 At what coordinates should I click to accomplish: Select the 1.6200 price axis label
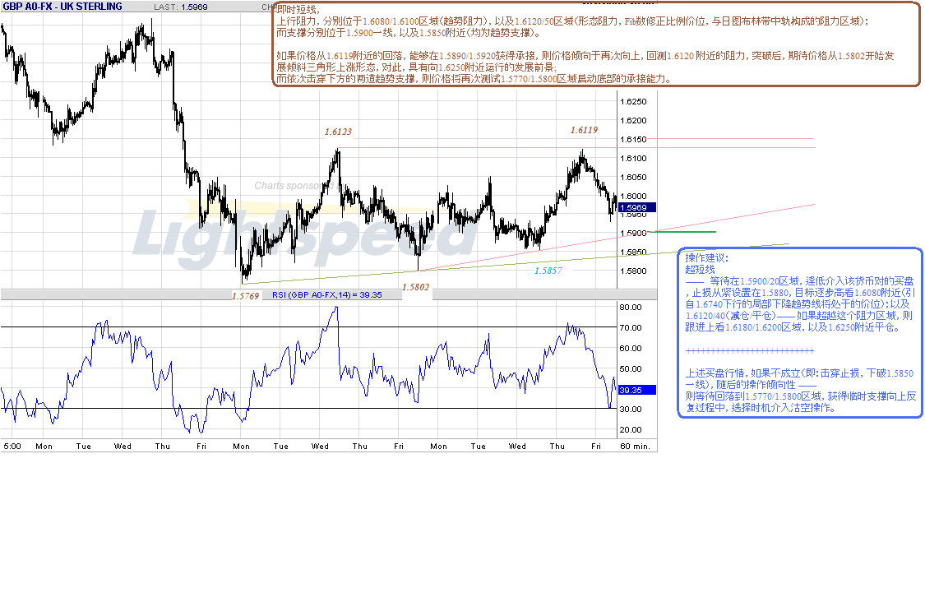(633, 120)
